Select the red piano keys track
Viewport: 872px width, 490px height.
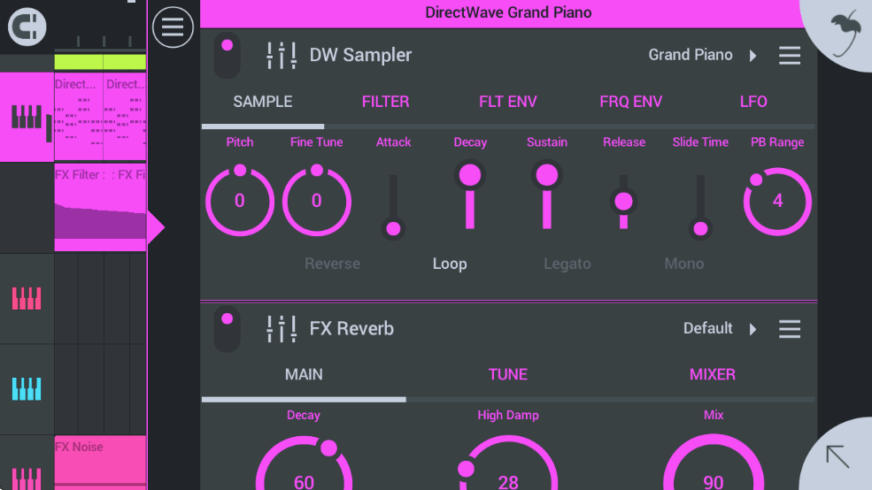(27, 298)
